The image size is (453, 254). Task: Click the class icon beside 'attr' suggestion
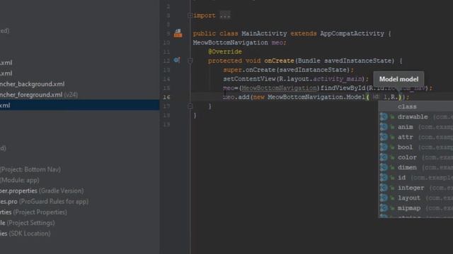coord(384,137)
